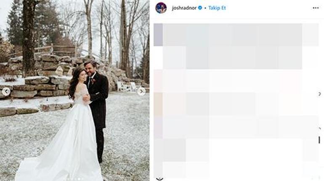Click the purple blurred avatar in the first caption row

click(158, 34)
